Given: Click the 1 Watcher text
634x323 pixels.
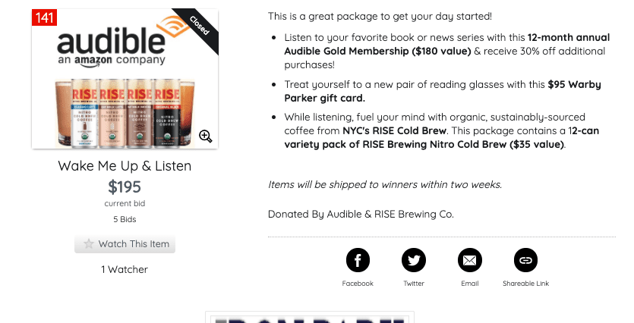Looking at the screenshot, I should [125, 269].
